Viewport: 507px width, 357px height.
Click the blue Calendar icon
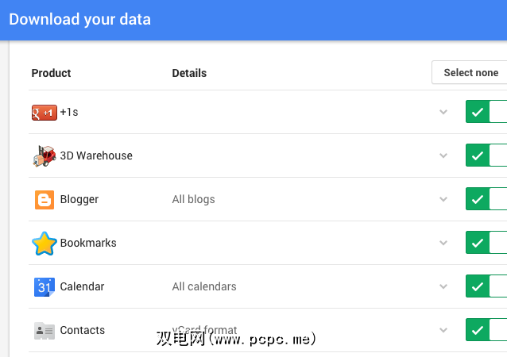tap(45, 286)
